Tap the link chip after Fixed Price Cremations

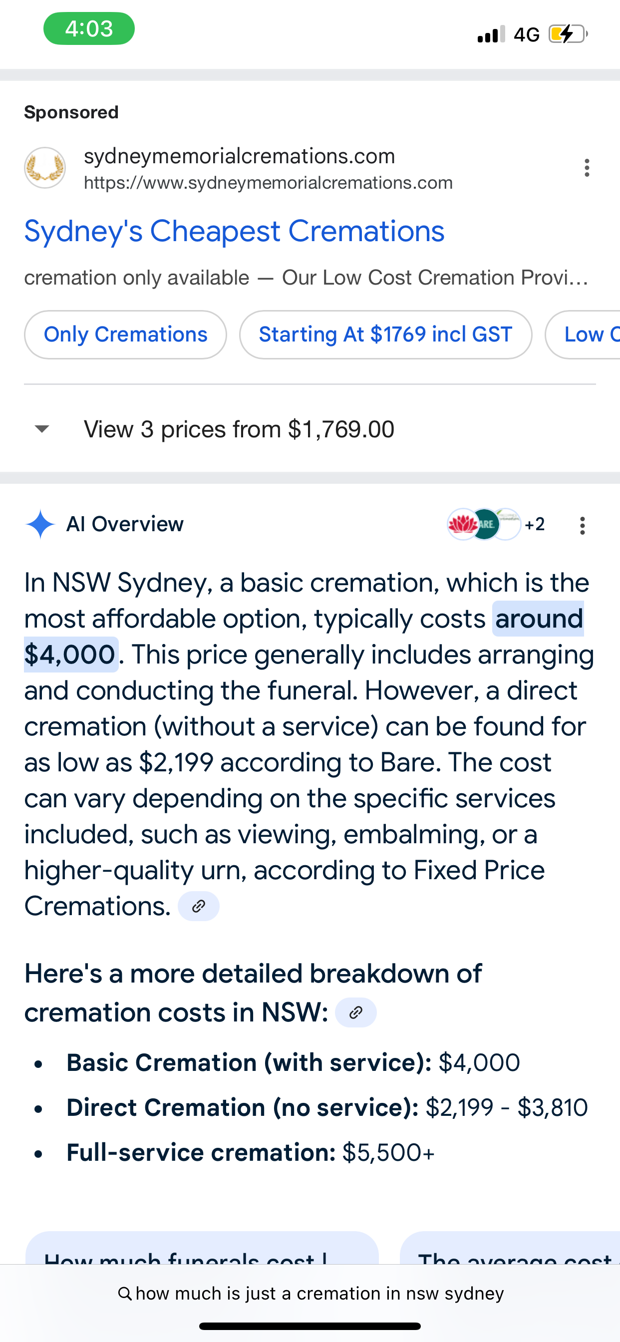(x=199, y=907)
